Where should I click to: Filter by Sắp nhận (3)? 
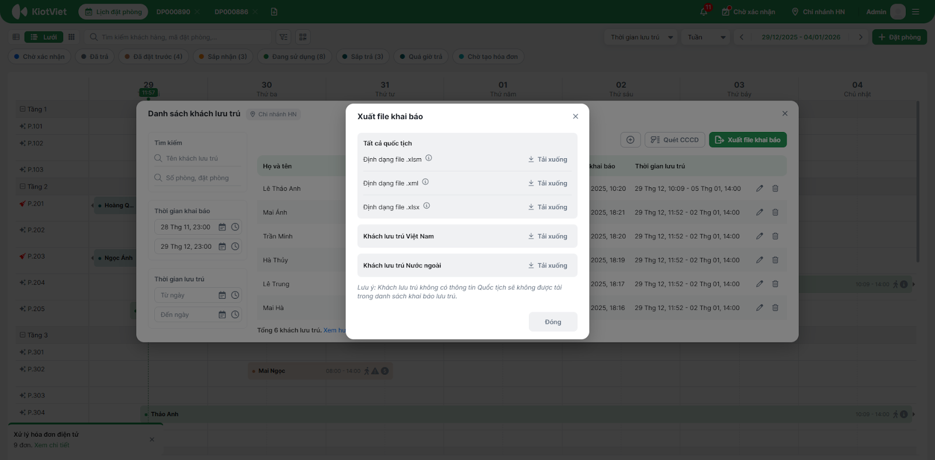[223, 57]
